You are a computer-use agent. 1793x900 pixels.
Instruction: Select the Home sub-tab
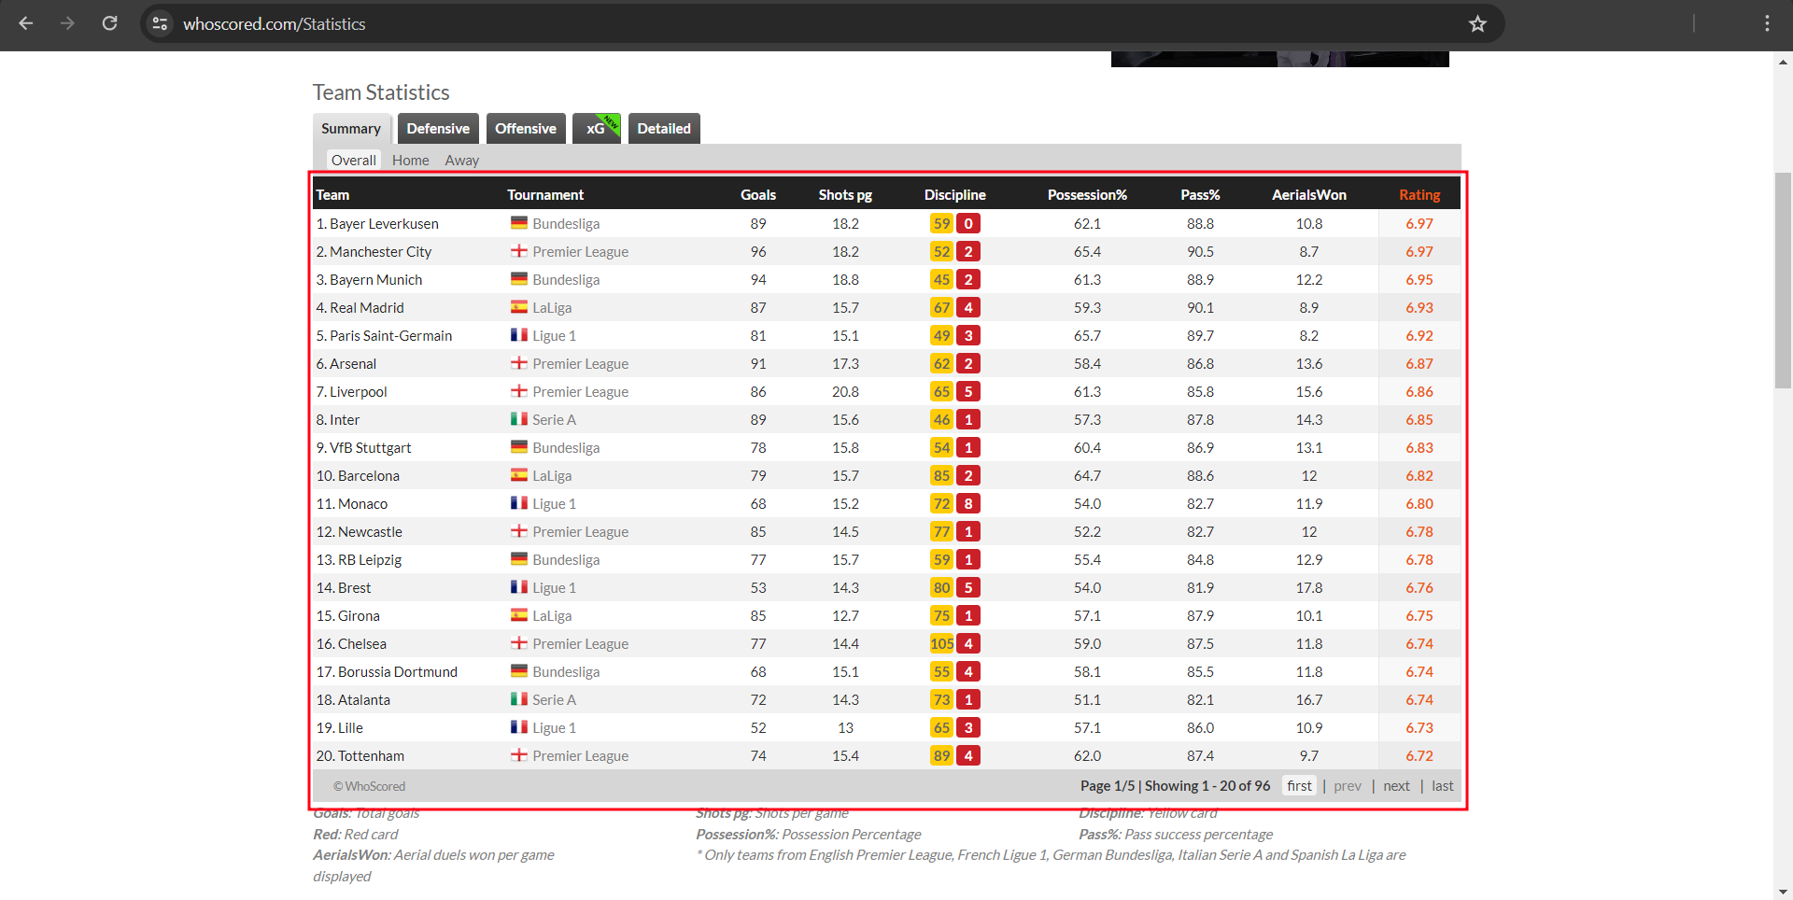[x=411, y=161]
